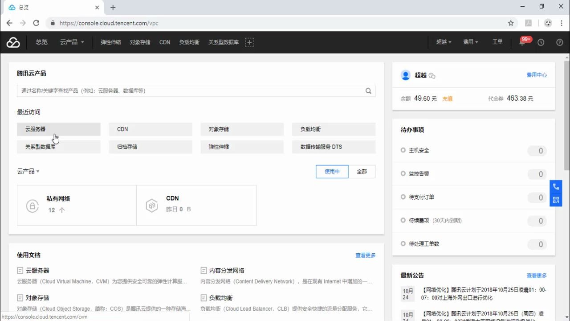This screenshot has width=570, height=321.
Task: Open recently visited CDN button
Action: [151, 129]
